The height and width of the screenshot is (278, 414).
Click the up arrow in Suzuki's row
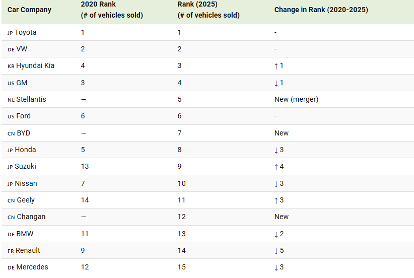[x=276, y=167]
